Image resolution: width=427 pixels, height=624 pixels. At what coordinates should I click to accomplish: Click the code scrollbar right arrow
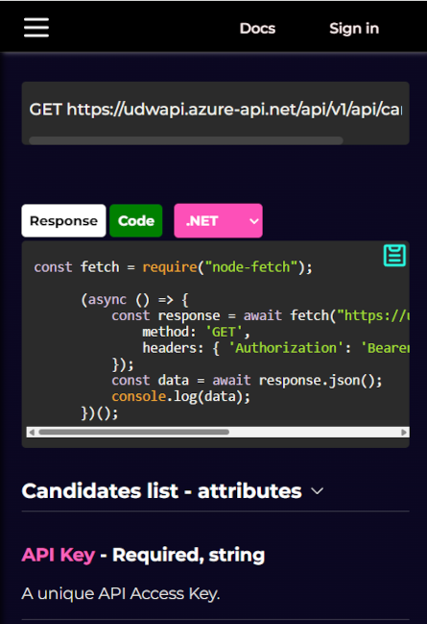pos(404,432)
